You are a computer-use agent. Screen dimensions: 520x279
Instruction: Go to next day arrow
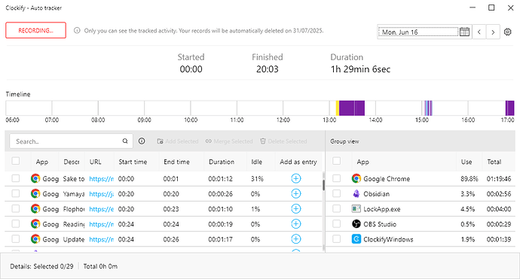point(493,32)
